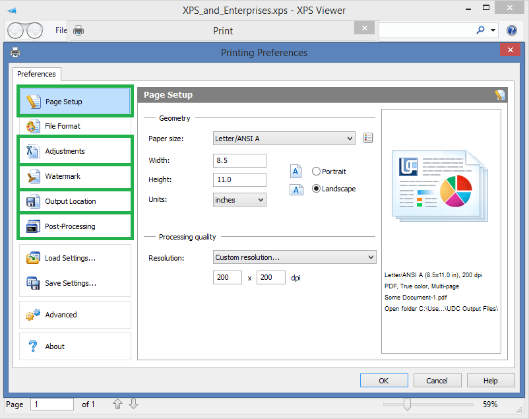Image resolution: width=529 pixels, height=419 pixels.
Task: Click the Advanced gears icon
Action: click(x=33, y=314)
